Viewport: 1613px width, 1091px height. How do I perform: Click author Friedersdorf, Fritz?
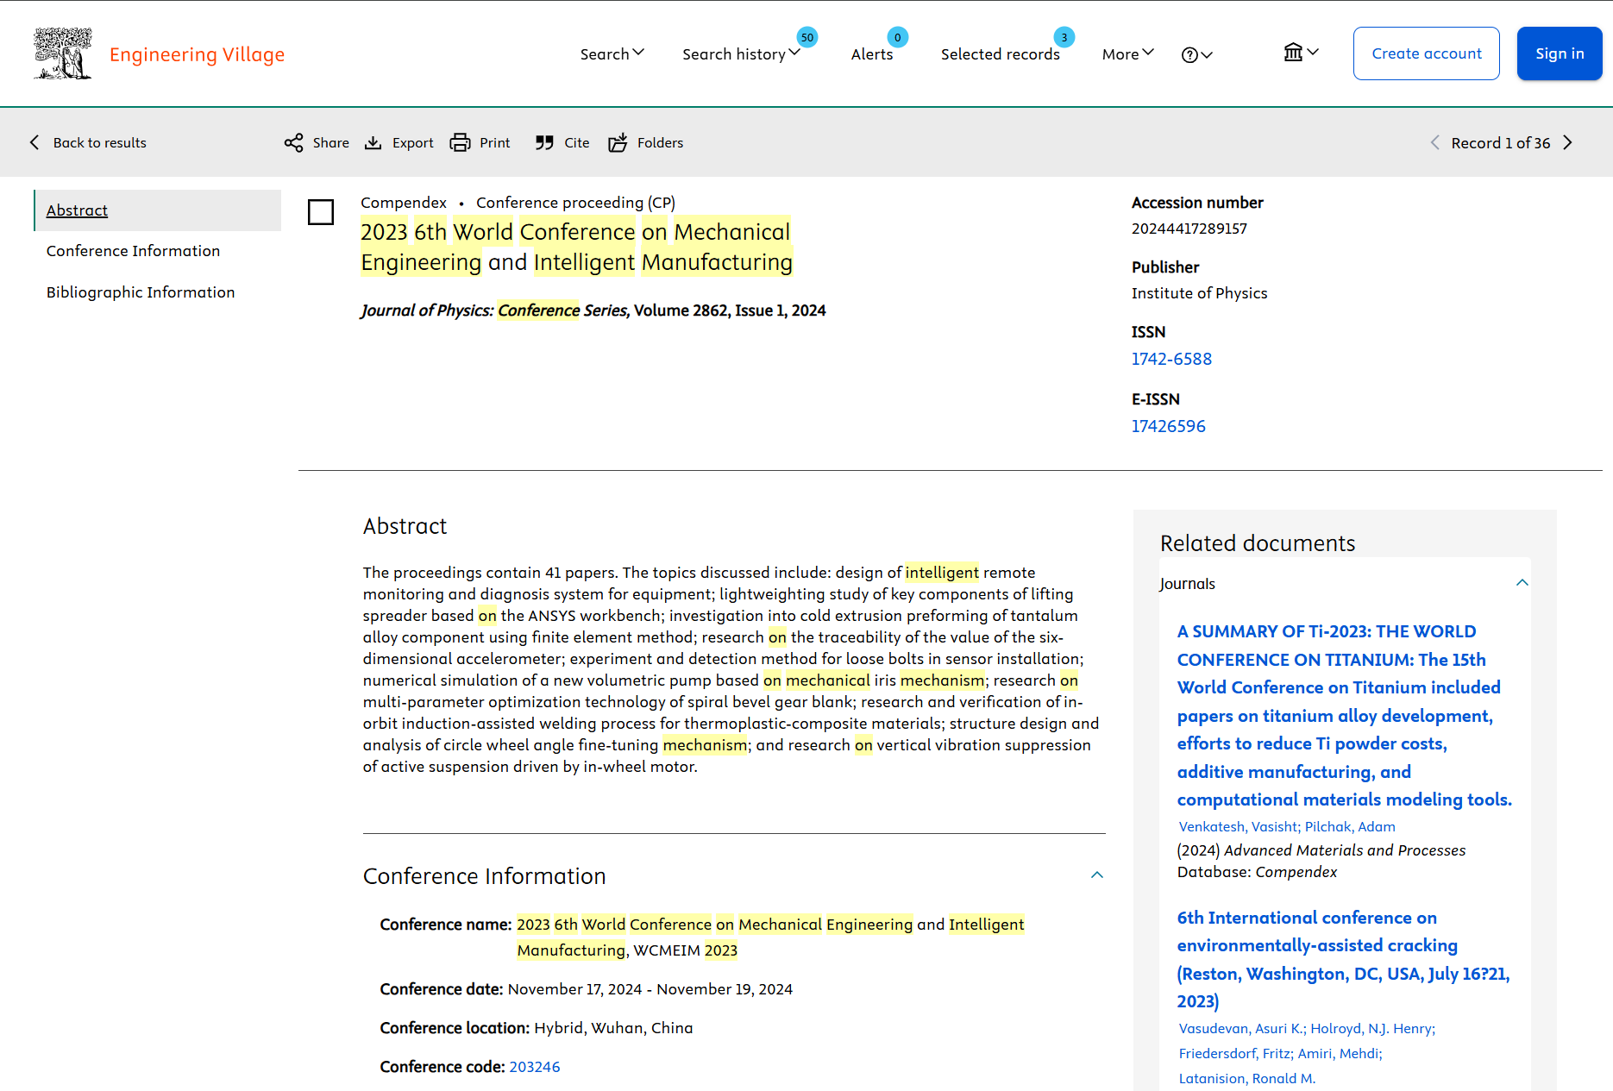1234,1054
